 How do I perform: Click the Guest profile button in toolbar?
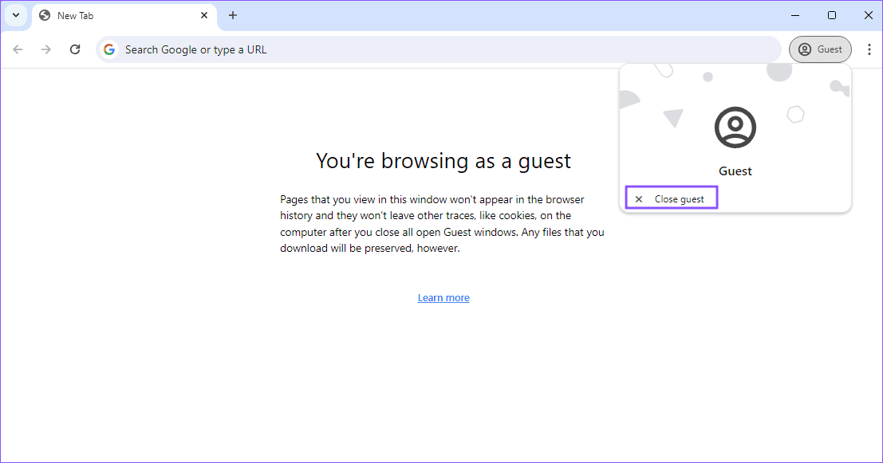click(820, 49)
